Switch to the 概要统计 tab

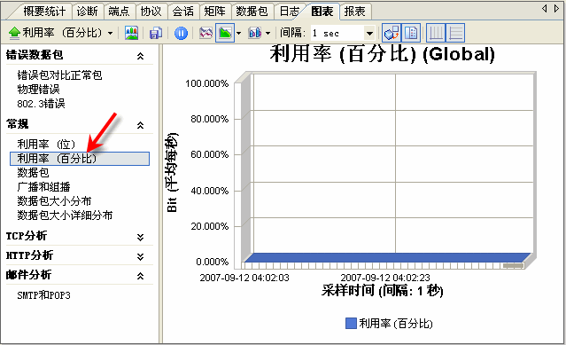tap(44, 12)
